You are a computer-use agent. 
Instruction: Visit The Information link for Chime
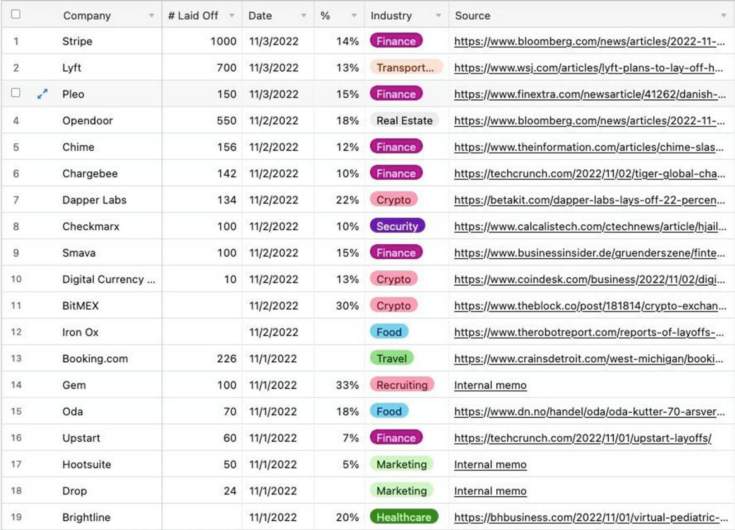(x=589, y=147)
